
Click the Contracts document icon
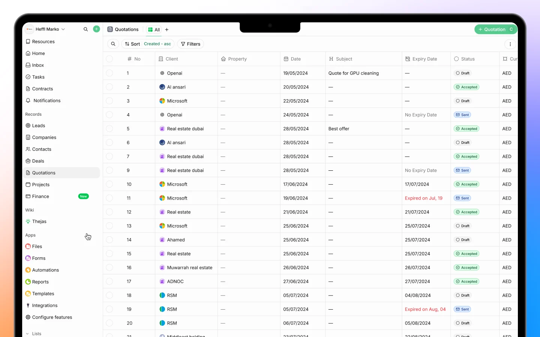pyautogui.click(x=28, y=89)
